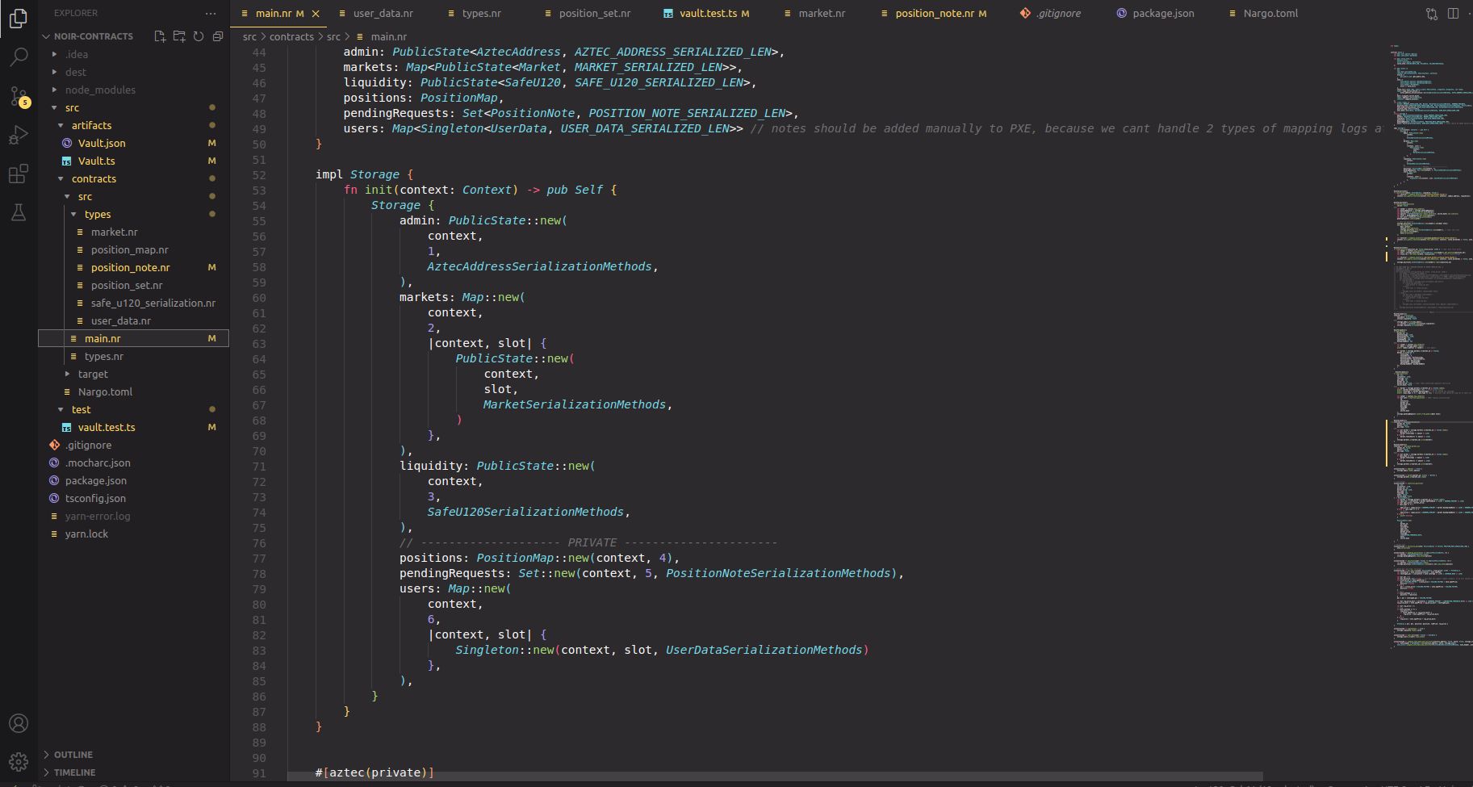Switch to the user_data.nr tab
The image size is (1473, 787).
[383, 14]
